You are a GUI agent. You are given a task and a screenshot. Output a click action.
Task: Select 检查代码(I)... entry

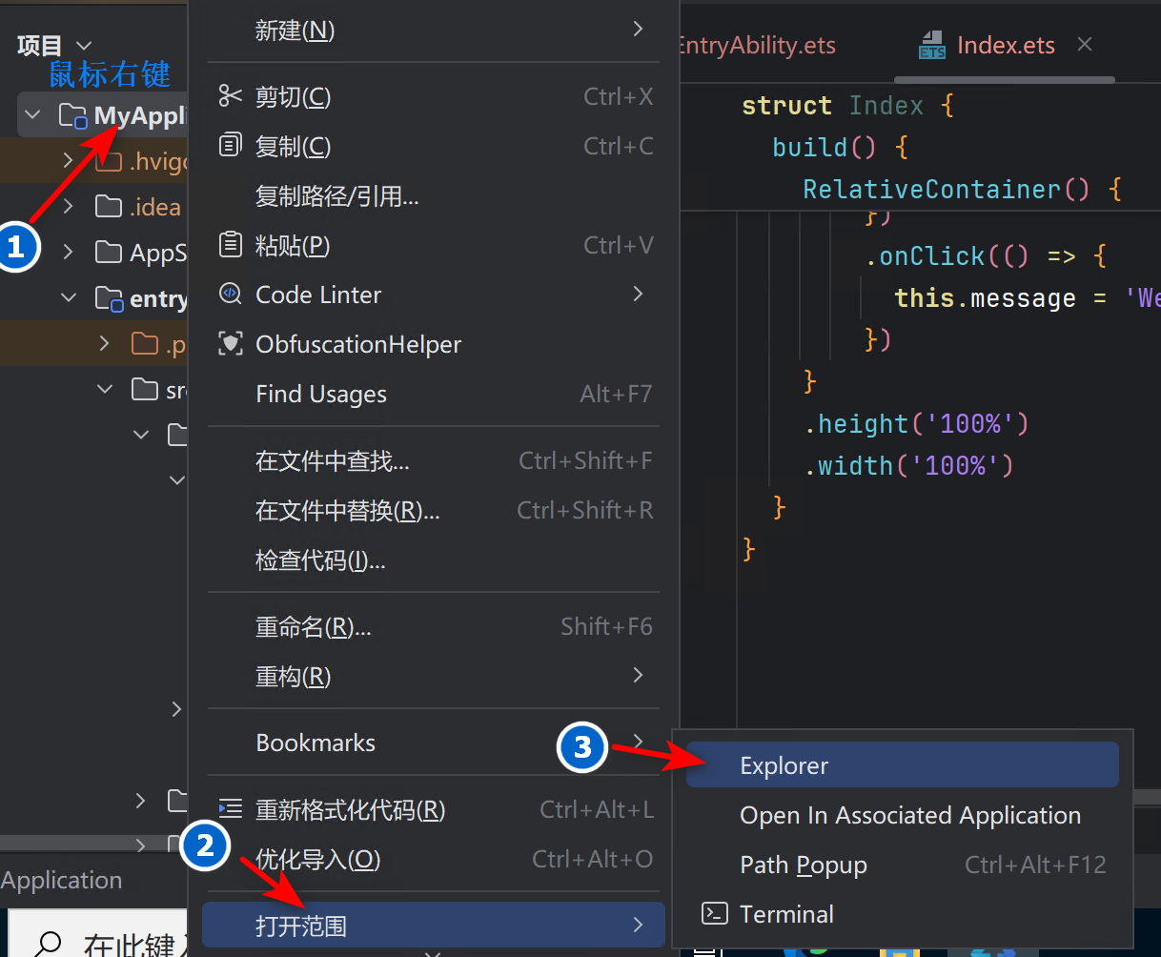click(433, 560)
